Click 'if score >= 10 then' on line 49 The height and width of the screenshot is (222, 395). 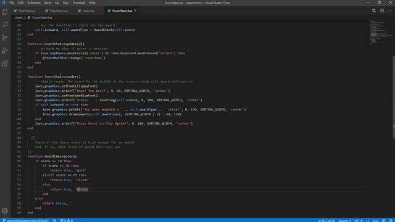tap(53, 161)
